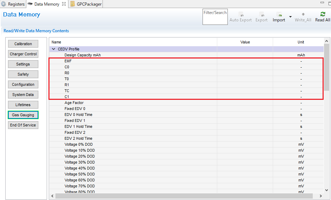Screen dimensions: 331x200
Task: Select the Fixed EDV 0 row
Action: (186, 109)
